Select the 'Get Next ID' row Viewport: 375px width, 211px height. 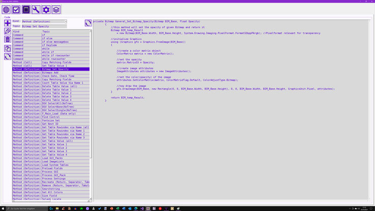coord(51,124)
